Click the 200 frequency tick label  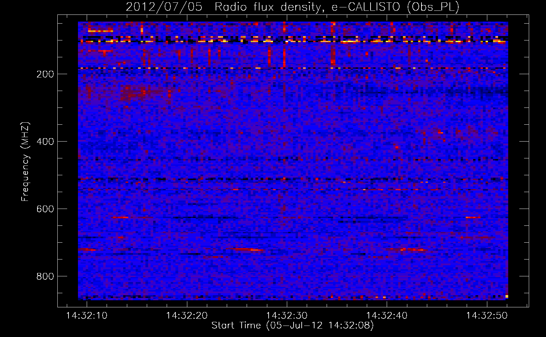tap(45, 74)
